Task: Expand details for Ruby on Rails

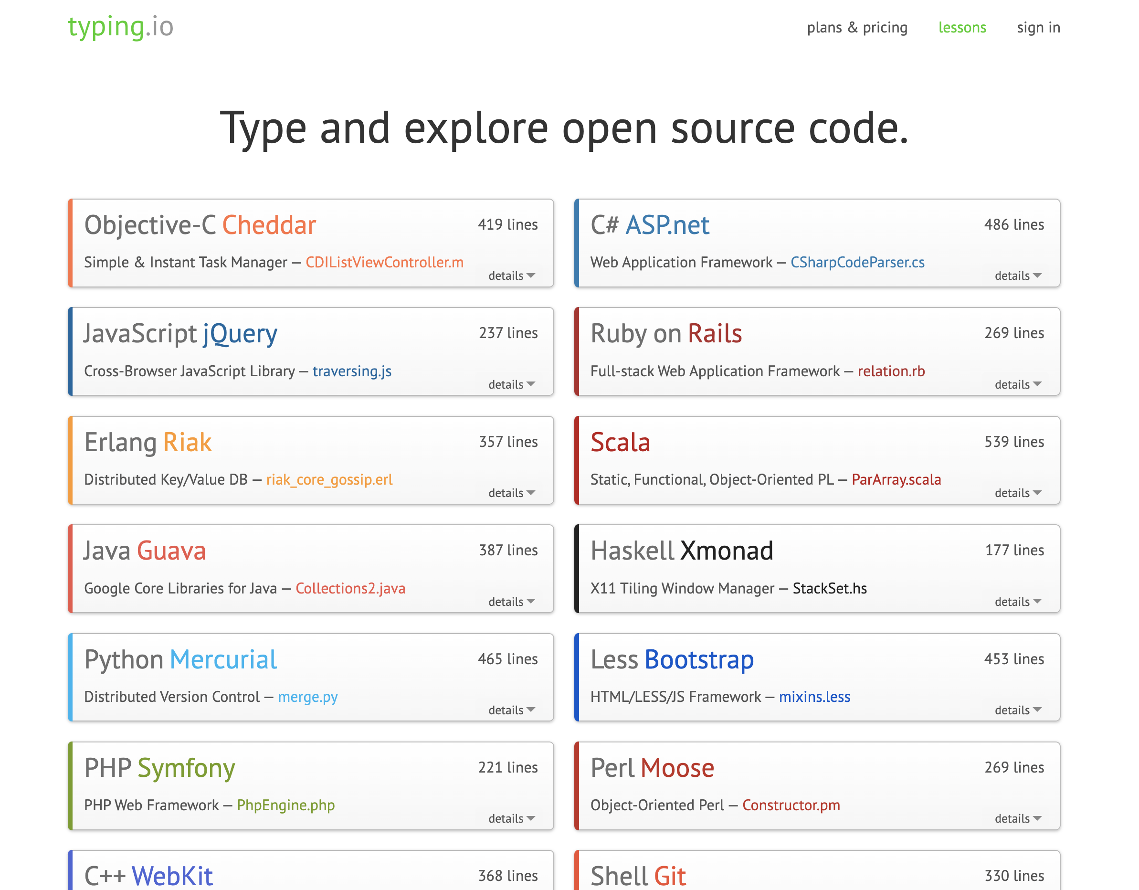Action: 1018,384
